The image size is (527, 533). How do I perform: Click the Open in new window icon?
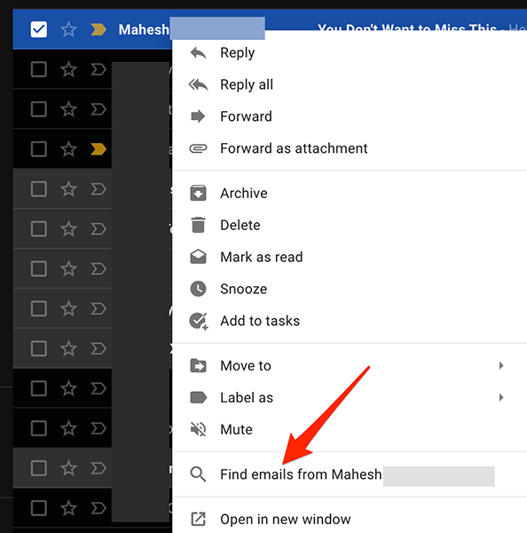199,519
